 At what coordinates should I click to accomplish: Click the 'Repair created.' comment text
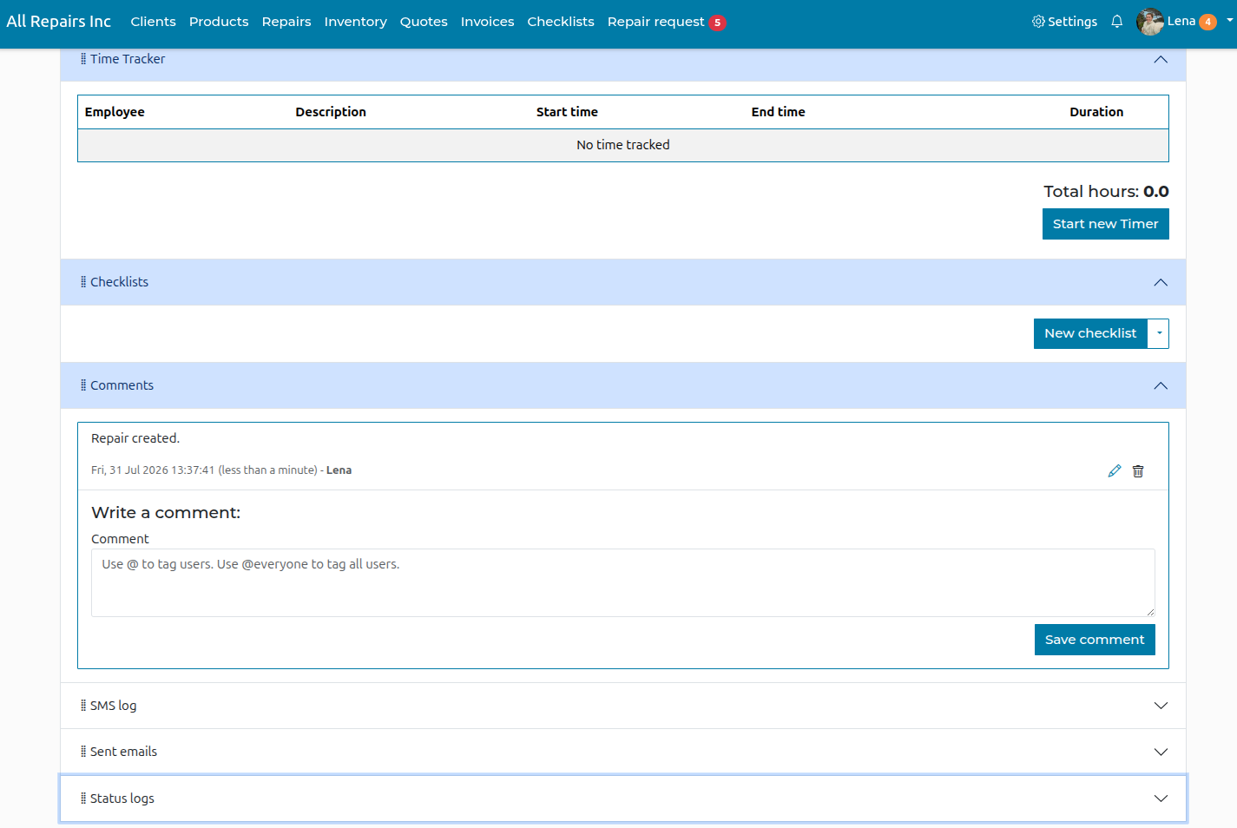coord(135,438)
